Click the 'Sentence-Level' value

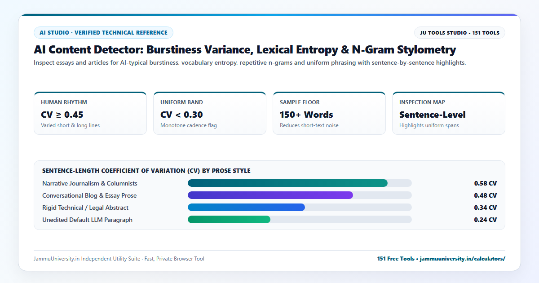[433, 115]
